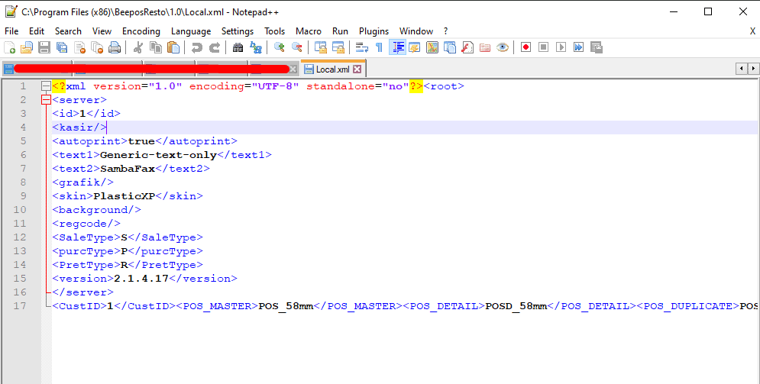The width and height of the screenshot is (760, 384).
Task: Open the Run menu
Action: tap(340, 31)
